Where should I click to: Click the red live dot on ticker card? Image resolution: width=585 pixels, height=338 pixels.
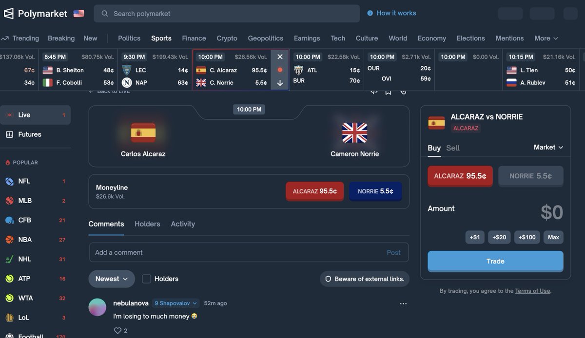(280, 70)
